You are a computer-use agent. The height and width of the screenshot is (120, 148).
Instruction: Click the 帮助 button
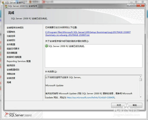click(x=135, y=105)
